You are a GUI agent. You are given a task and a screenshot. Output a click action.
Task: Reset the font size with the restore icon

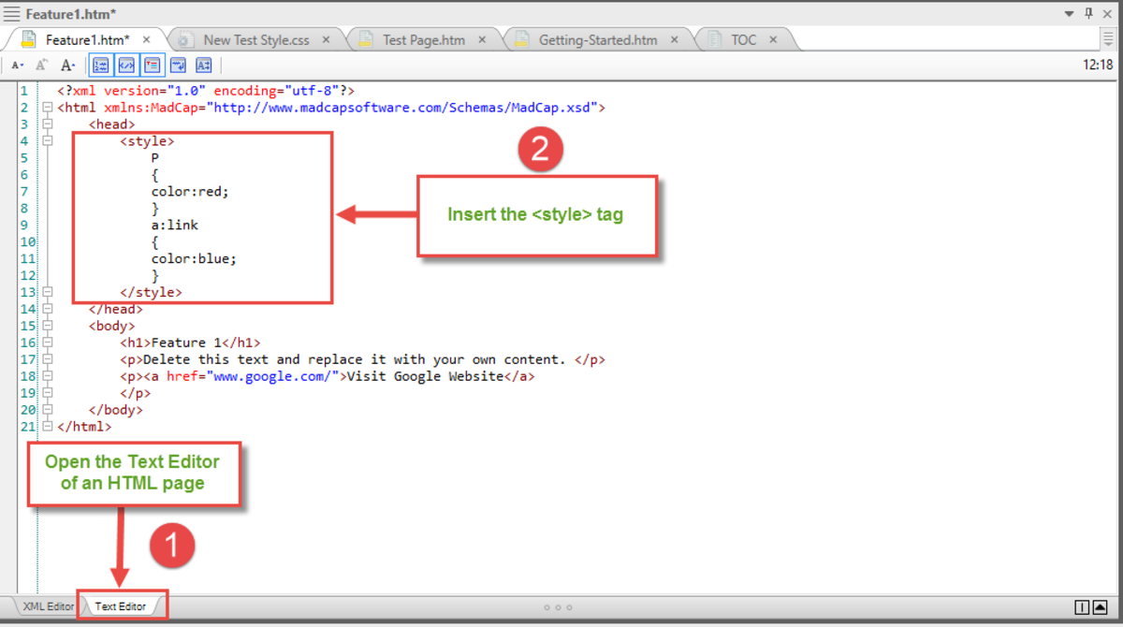coord(40,65)
